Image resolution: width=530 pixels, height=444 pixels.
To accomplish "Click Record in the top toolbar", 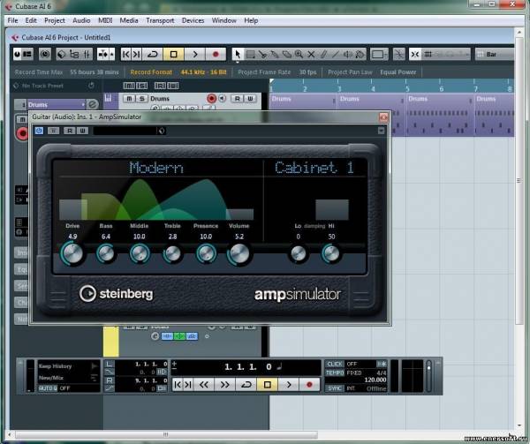I will click(x=216, y=54).
